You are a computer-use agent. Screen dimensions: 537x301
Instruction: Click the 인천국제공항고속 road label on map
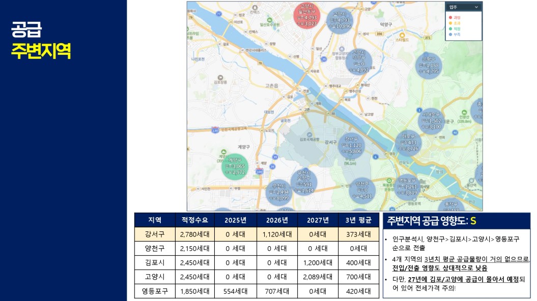[x=234, y=129]
